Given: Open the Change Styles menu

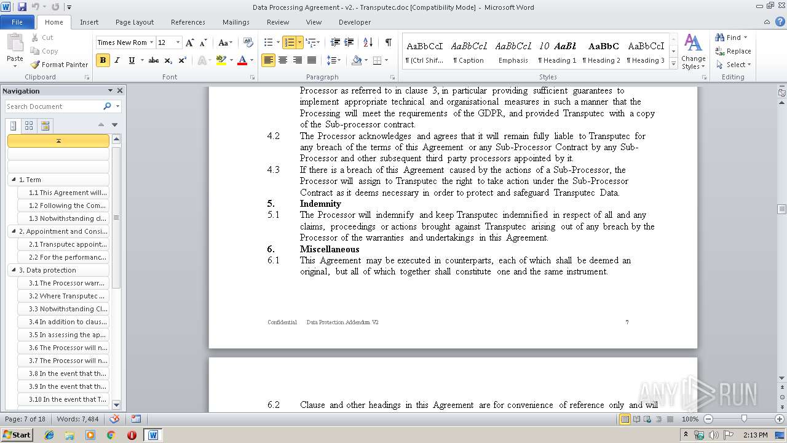Looking at the screenshot, I should pyautogui.click(x=693, y=52).
